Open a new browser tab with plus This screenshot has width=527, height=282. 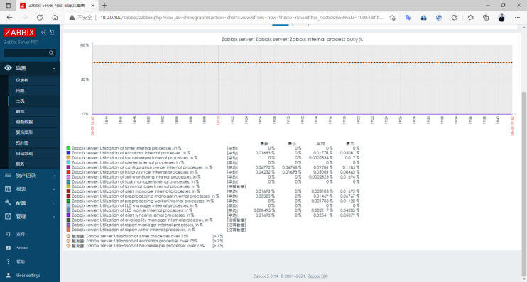104,6
